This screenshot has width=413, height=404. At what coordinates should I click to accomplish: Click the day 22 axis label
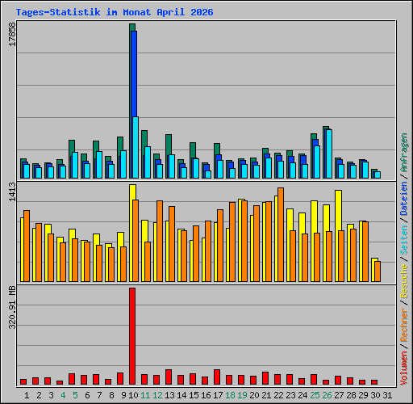tap(278, 395)
